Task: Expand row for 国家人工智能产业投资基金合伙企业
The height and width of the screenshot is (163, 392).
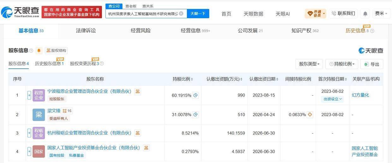Action: [x=29, y=152]
